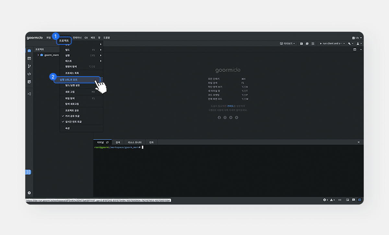Select 파일 탐색 menu entry

[x=81, y=98]
